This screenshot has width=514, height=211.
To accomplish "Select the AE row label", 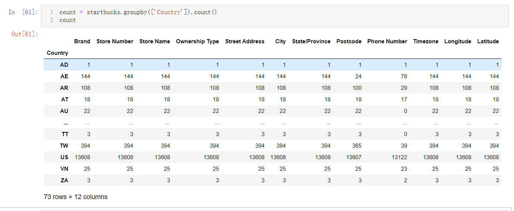I will pyautogui.click(x=64, y=76).
